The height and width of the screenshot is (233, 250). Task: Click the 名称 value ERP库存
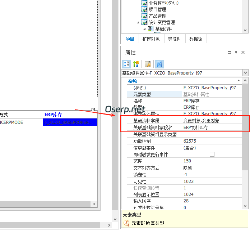pos(212,101)
